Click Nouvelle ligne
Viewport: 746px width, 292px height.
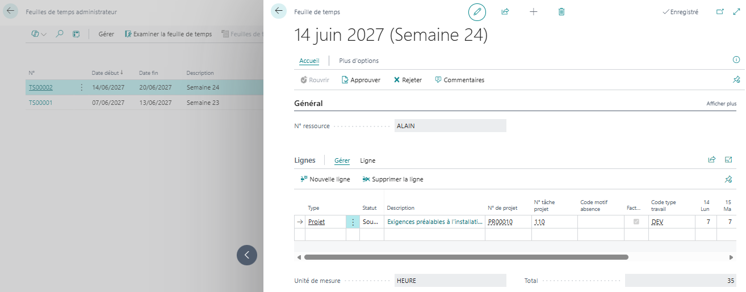click(x=325, y=179)
